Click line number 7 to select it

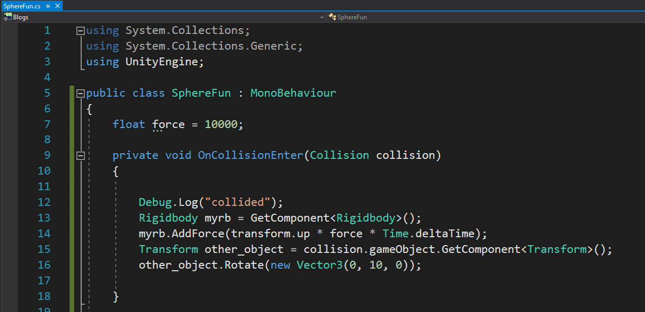(47, 124)
